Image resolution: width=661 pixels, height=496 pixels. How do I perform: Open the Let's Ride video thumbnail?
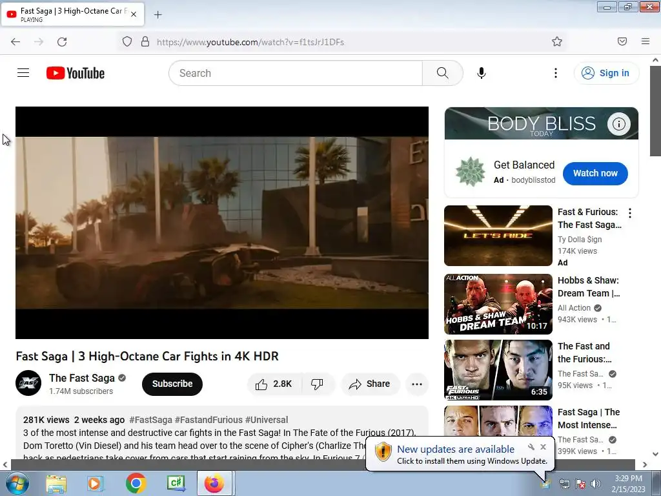pyautogui.click(x=498, y=235)
